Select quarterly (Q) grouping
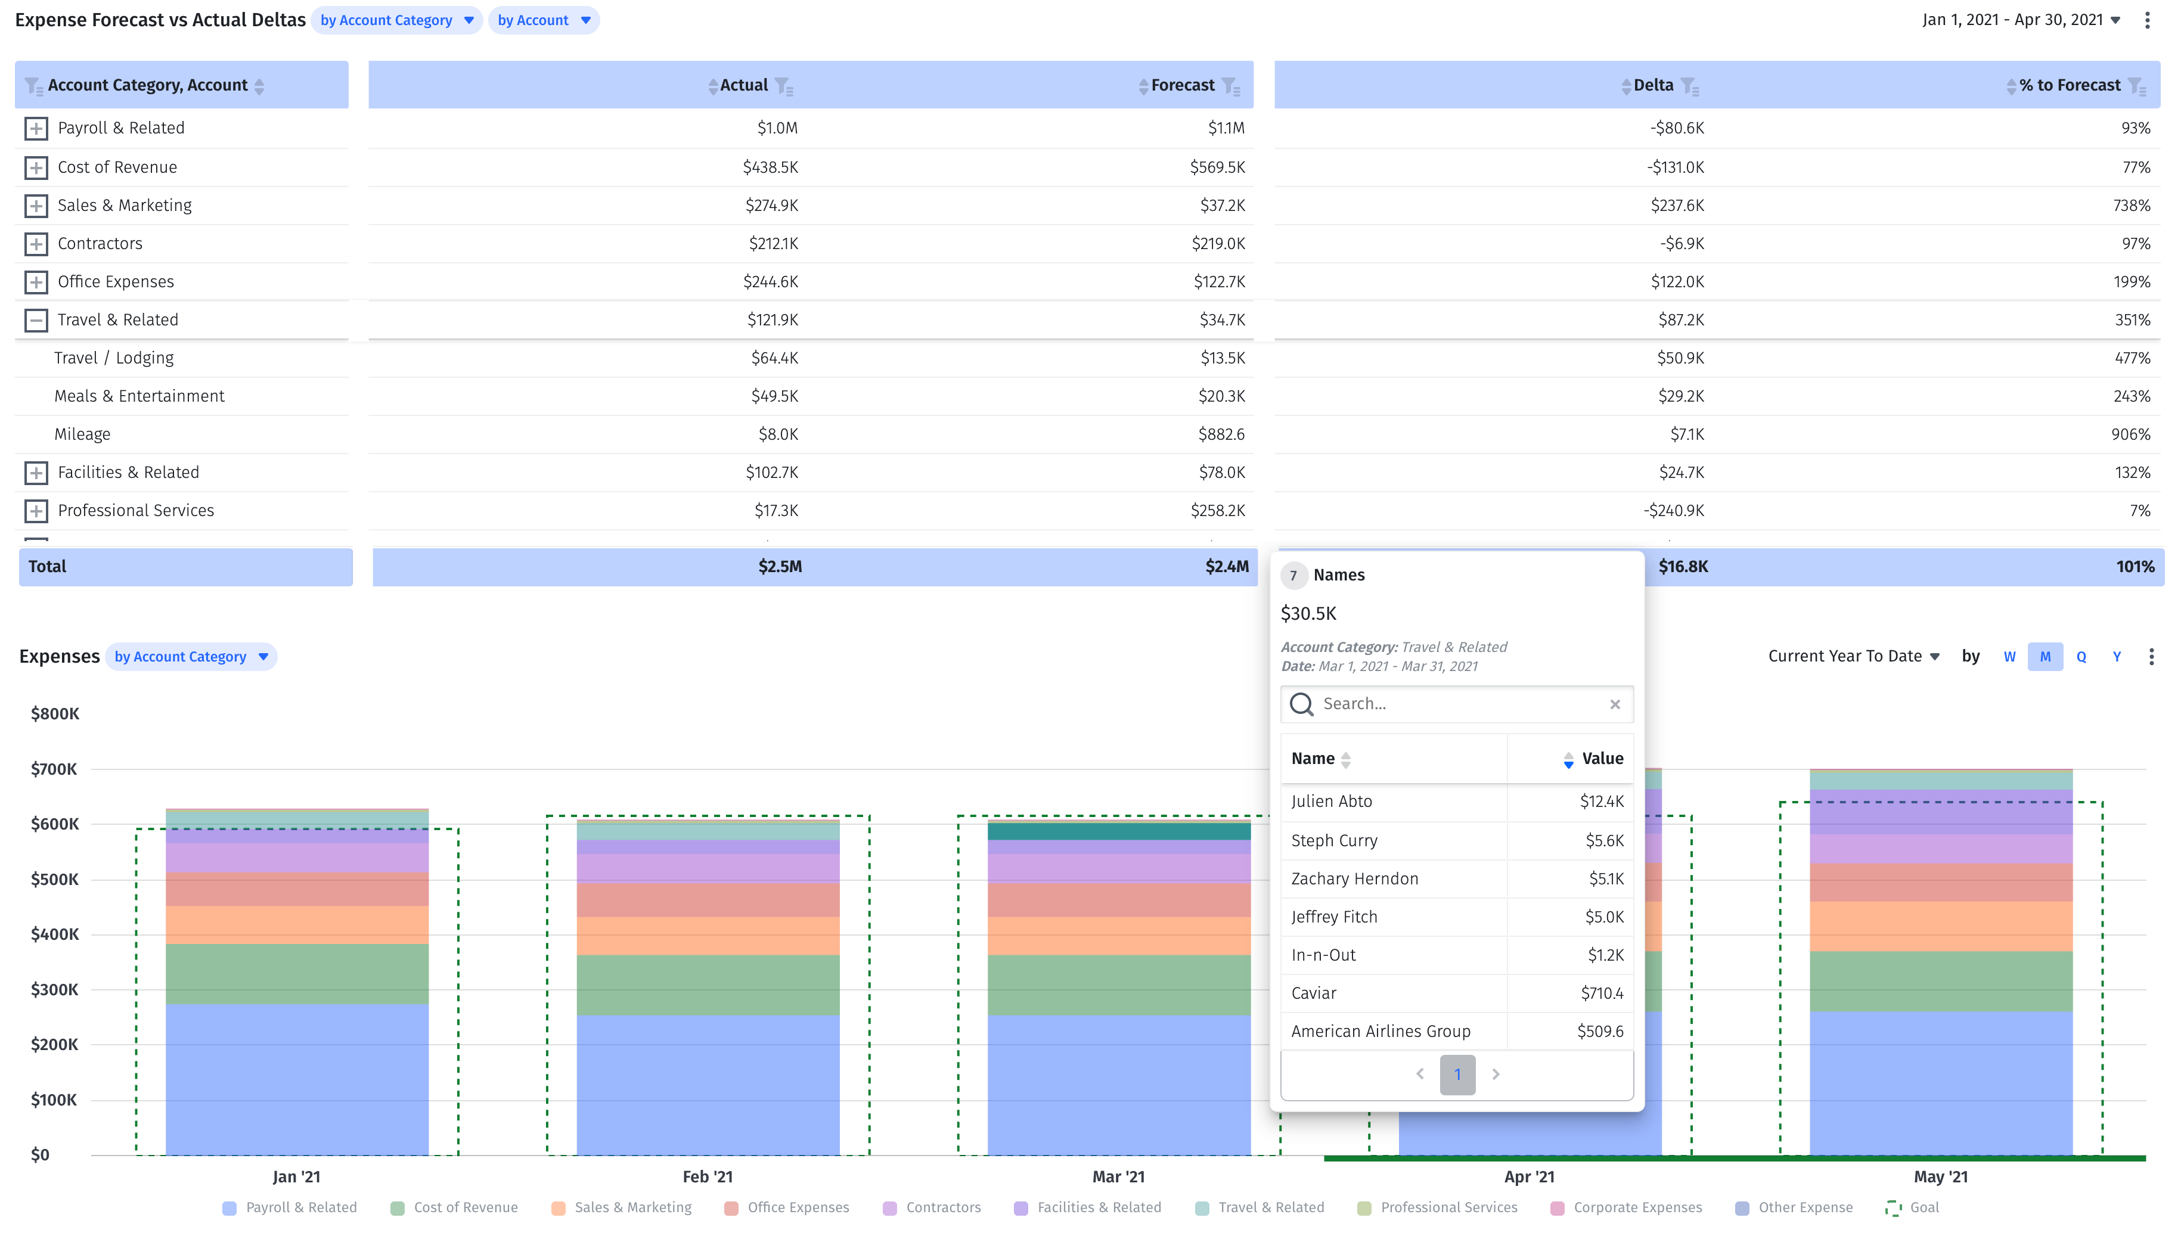2184x1236 pixels. [2081, 656]
